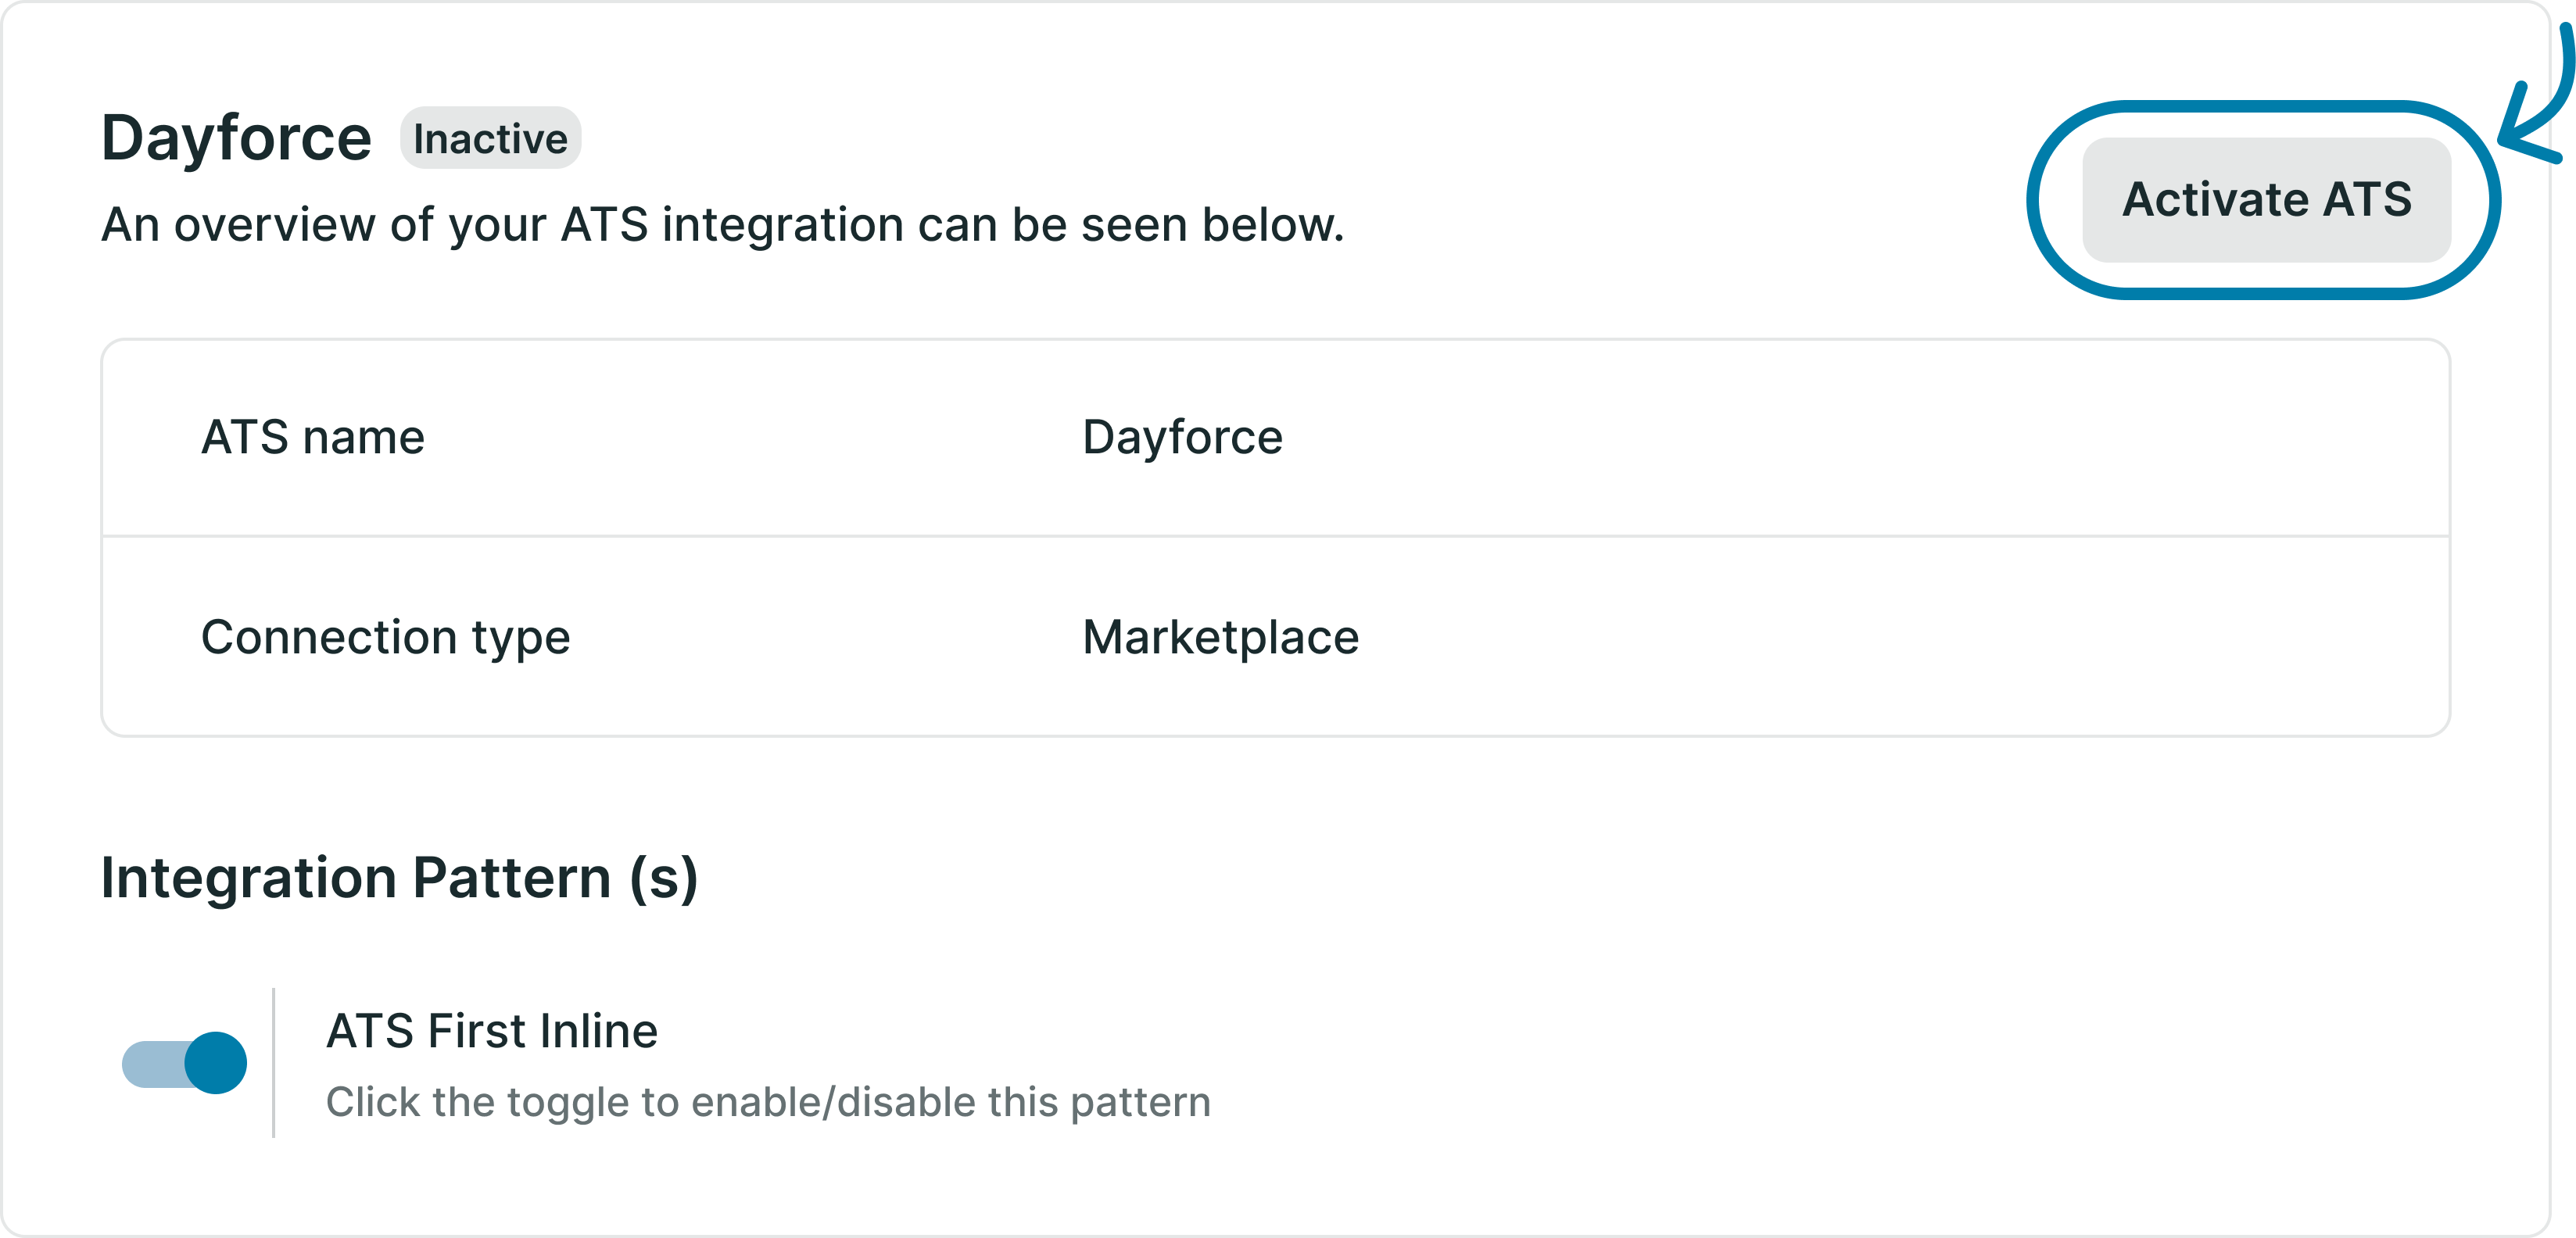Click the ATS name row label
Screen dimensions: 2576x1238
click(x=313, y=437)
